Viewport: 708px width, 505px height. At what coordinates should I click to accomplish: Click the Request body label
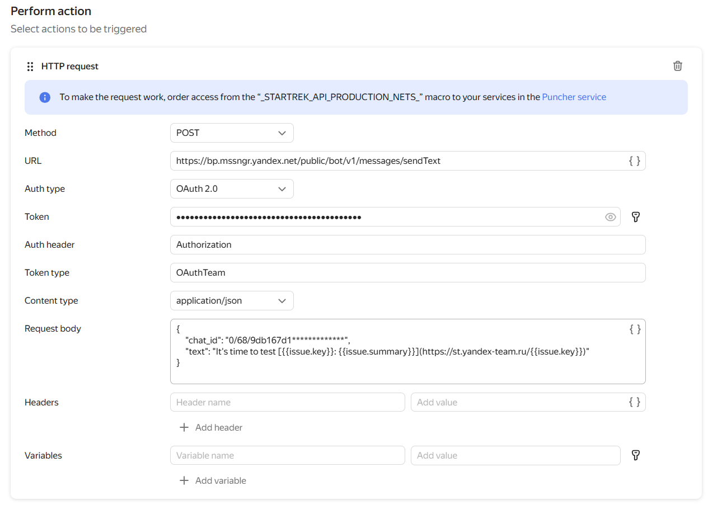click(53, 329)
